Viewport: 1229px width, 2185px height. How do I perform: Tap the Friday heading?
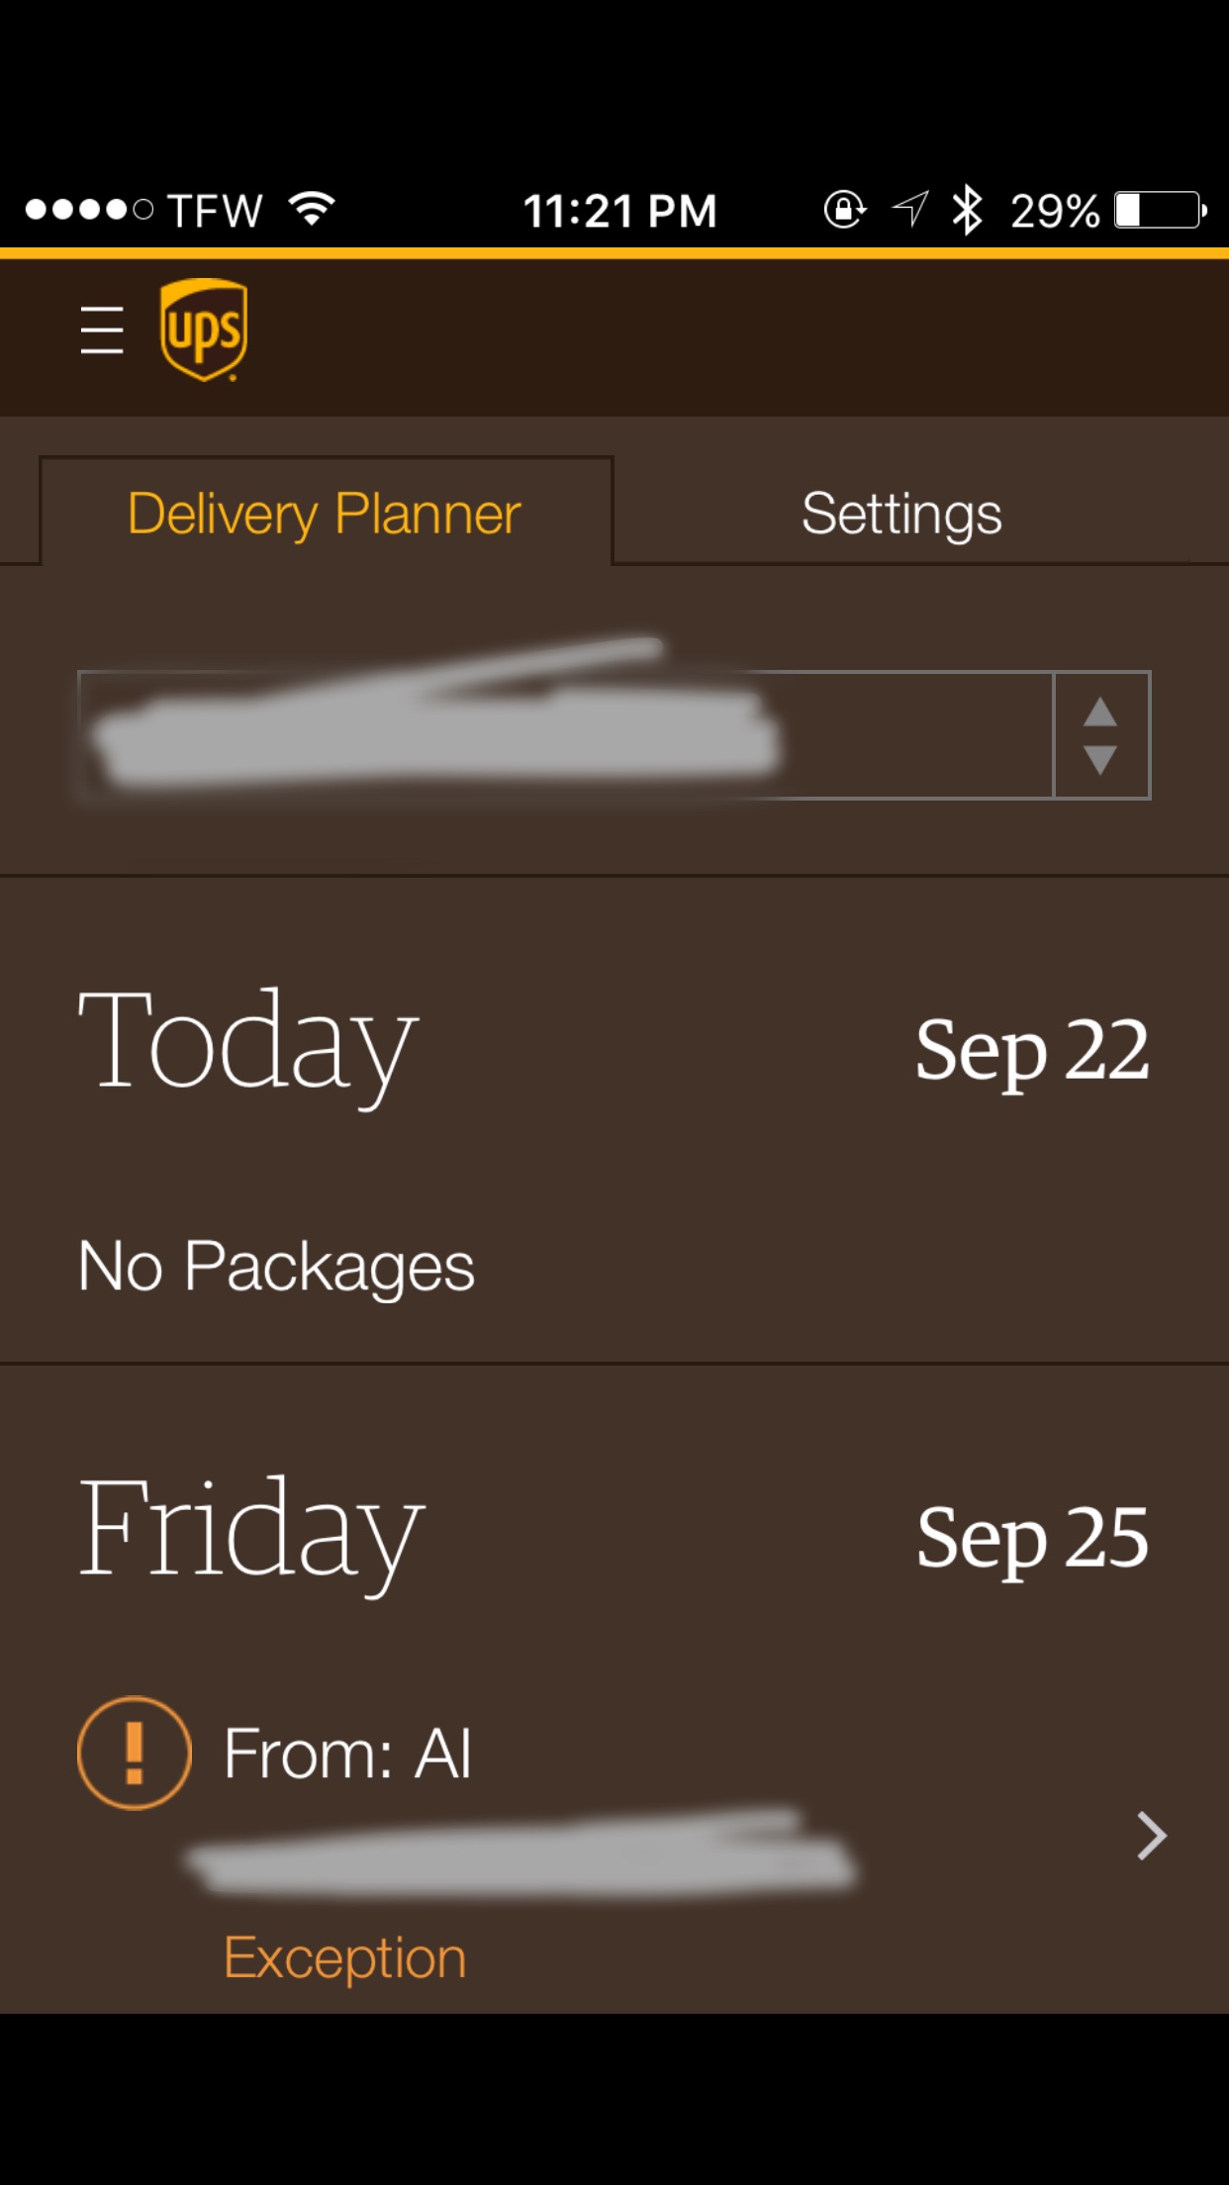point(251,1530)
